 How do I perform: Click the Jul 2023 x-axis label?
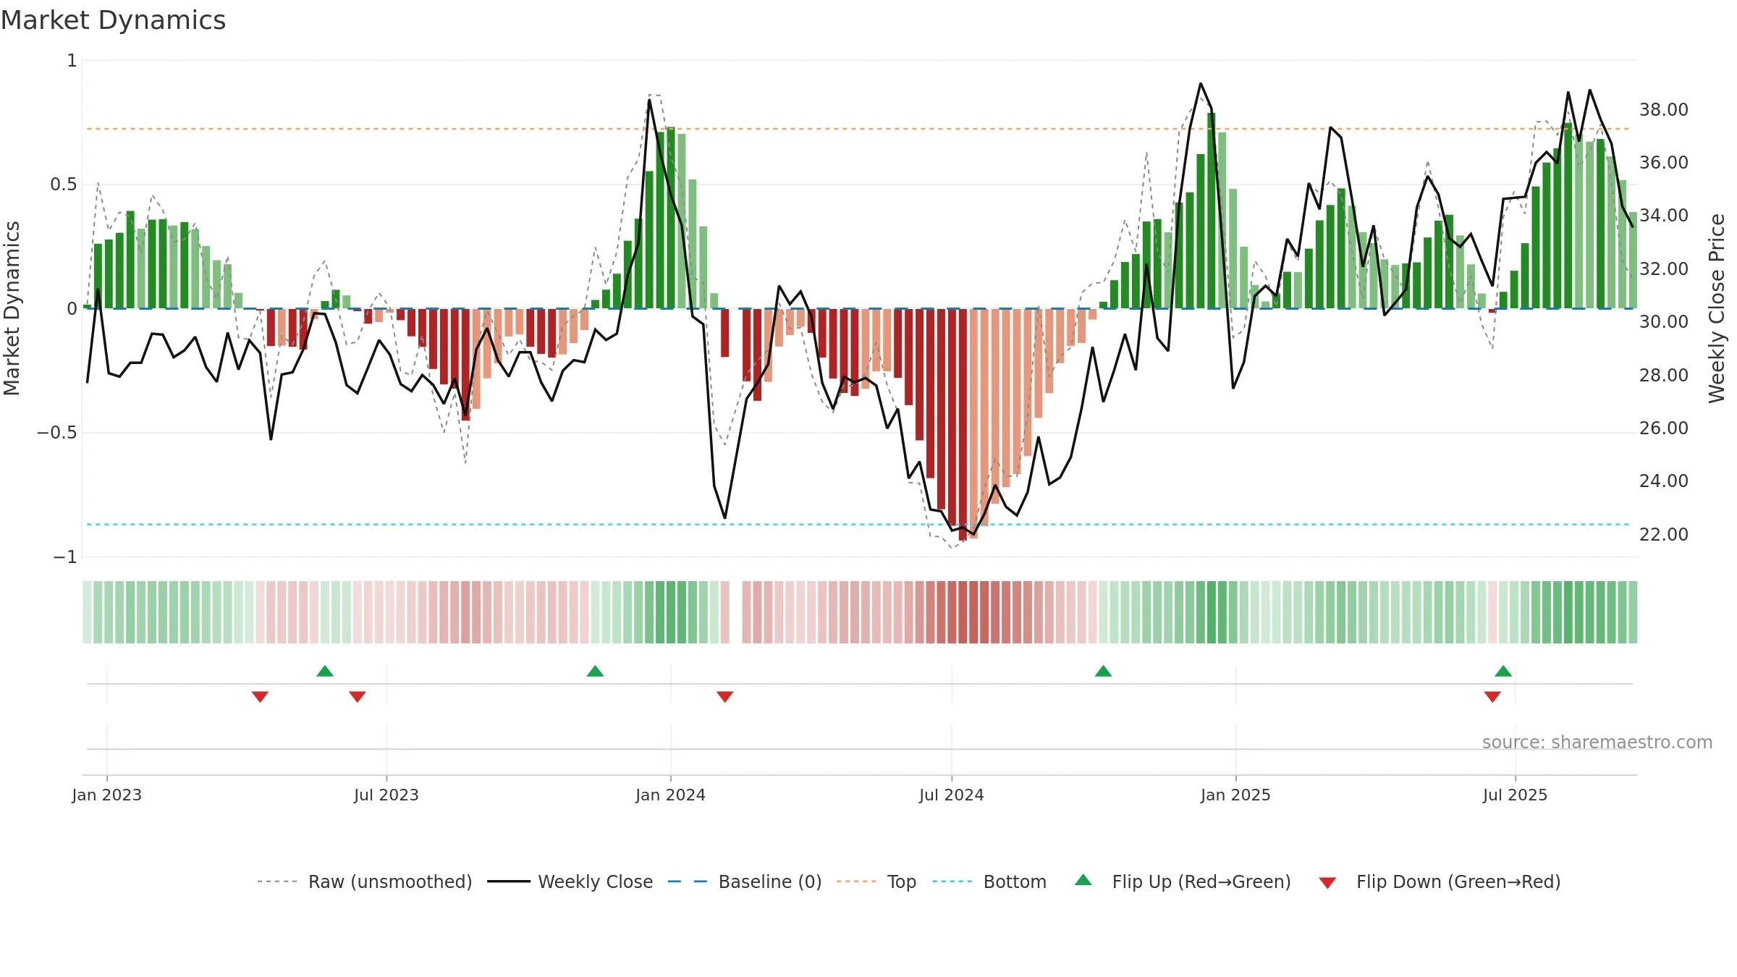pyautogui.click(x=386, y=795)
